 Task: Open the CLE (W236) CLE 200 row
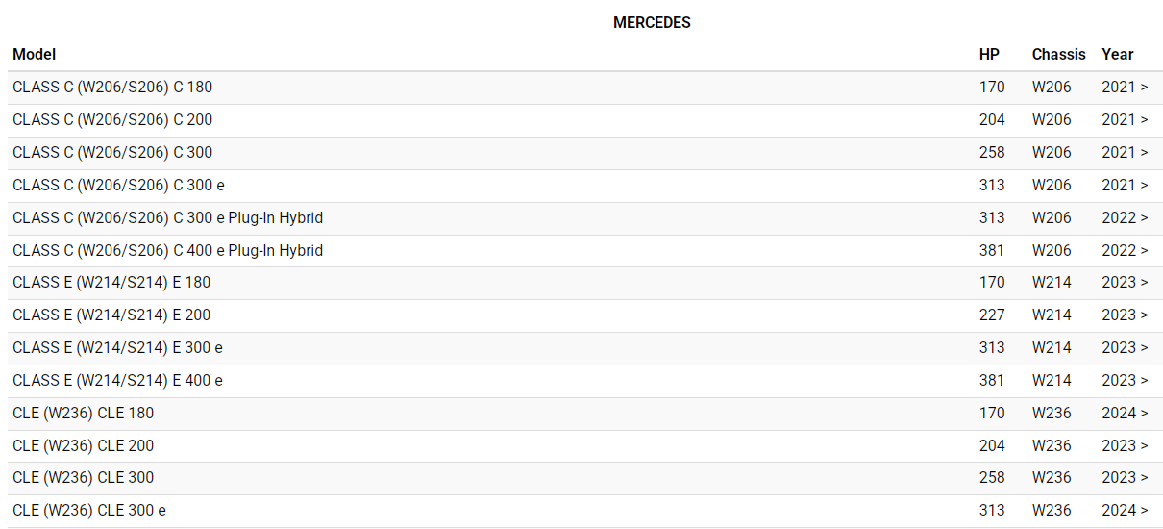pos(83,445)
